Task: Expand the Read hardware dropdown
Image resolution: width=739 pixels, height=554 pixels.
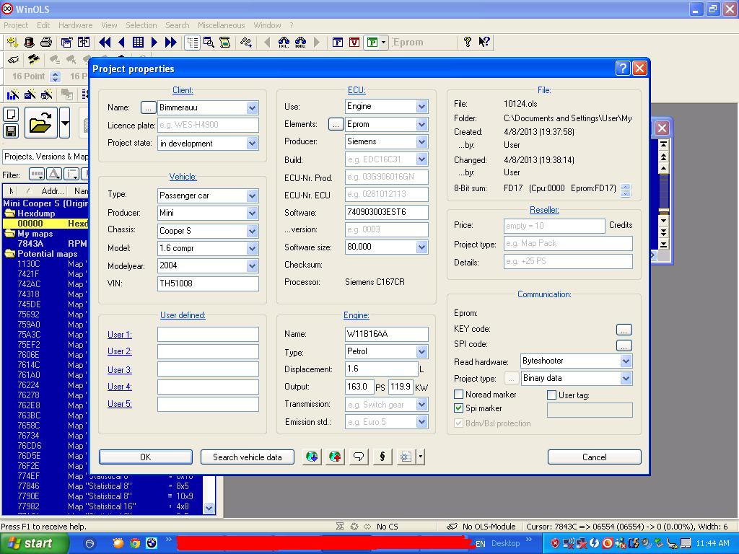Action: (x=625, y=361)
